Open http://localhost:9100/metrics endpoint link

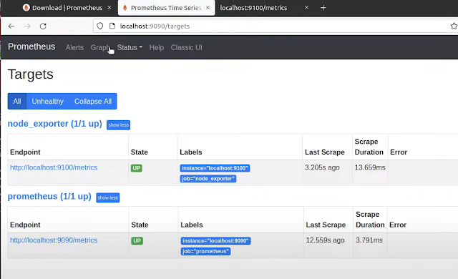pos(54,167)
